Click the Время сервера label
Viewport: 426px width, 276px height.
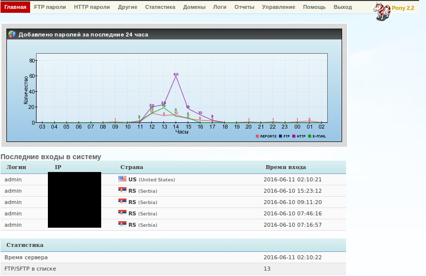pos(26,257)
